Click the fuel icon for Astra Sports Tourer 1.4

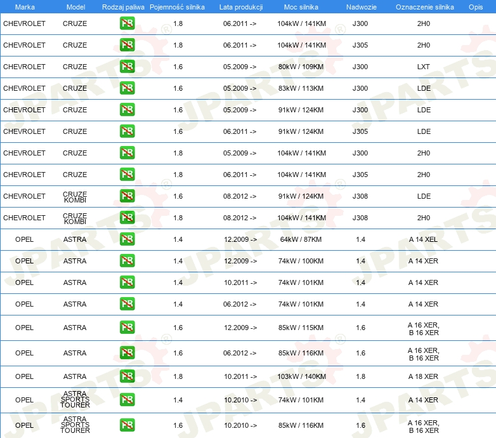click(x=127, y=399)
